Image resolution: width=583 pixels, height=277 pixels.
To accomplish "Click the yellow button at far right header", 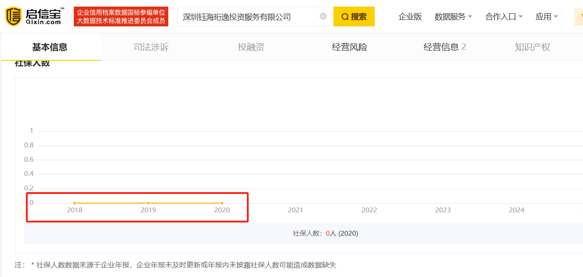I will coord(579,17).
